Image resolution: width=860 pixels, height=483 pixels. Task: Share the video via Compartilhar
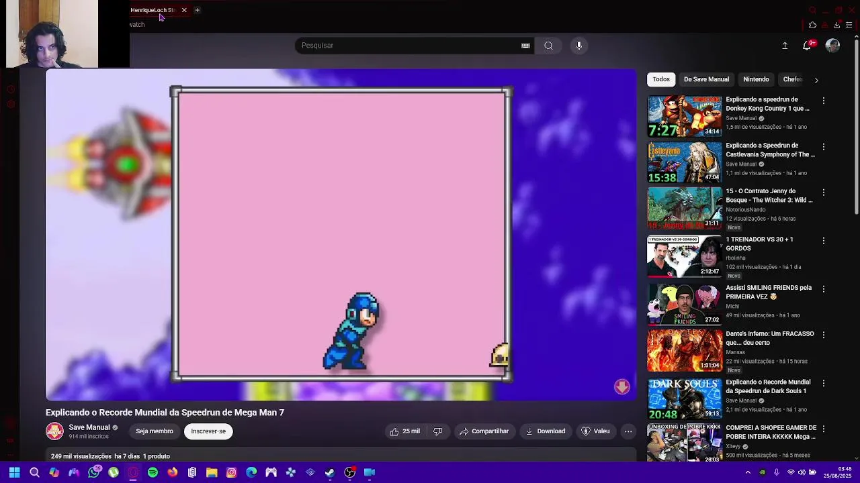484,431
